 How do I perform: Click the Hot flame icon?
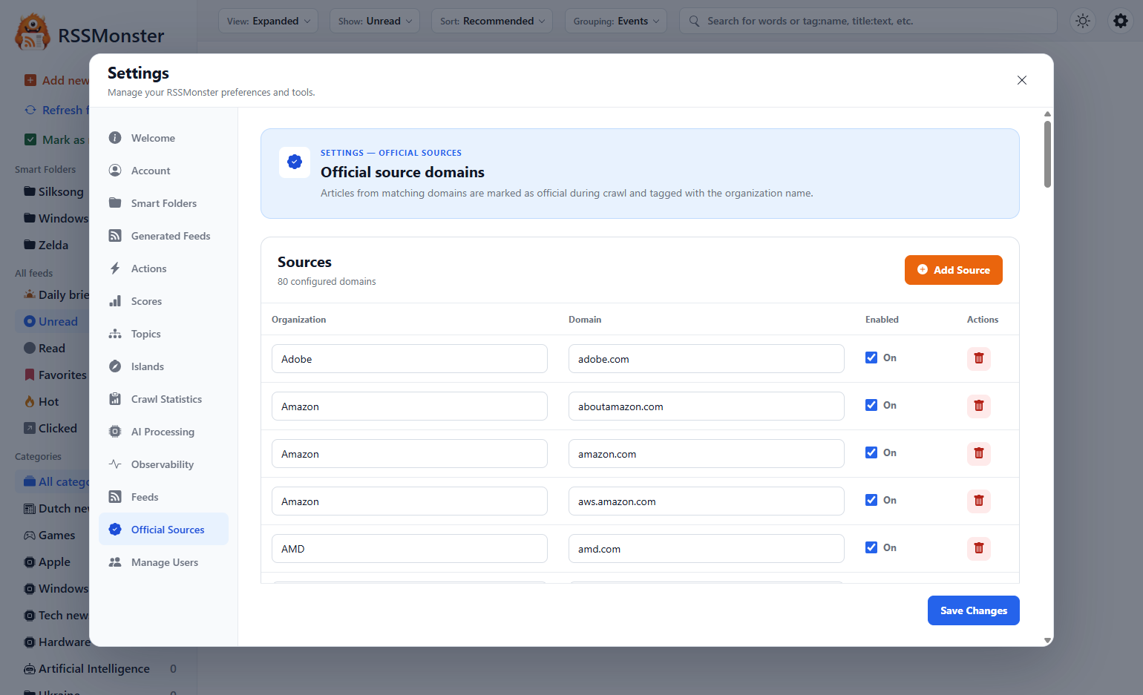30,401
